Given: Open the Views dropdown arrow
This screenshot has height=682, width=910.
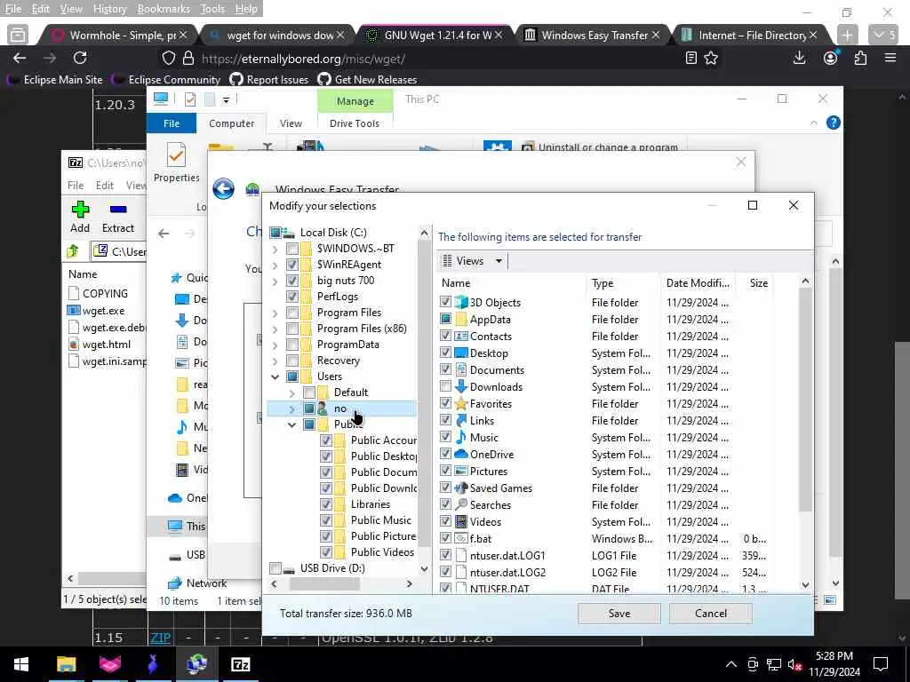Looking at the screenshot, I should click(x=499, y=261).
